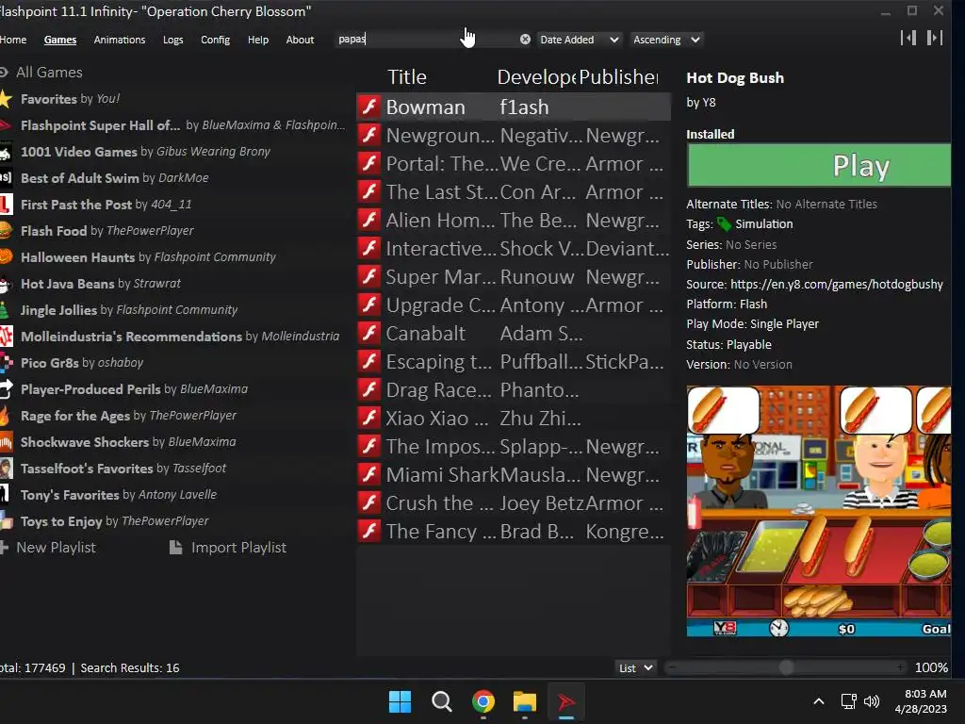
Task: Click the Flash icon beside Miami Shark
Action: 369,475
